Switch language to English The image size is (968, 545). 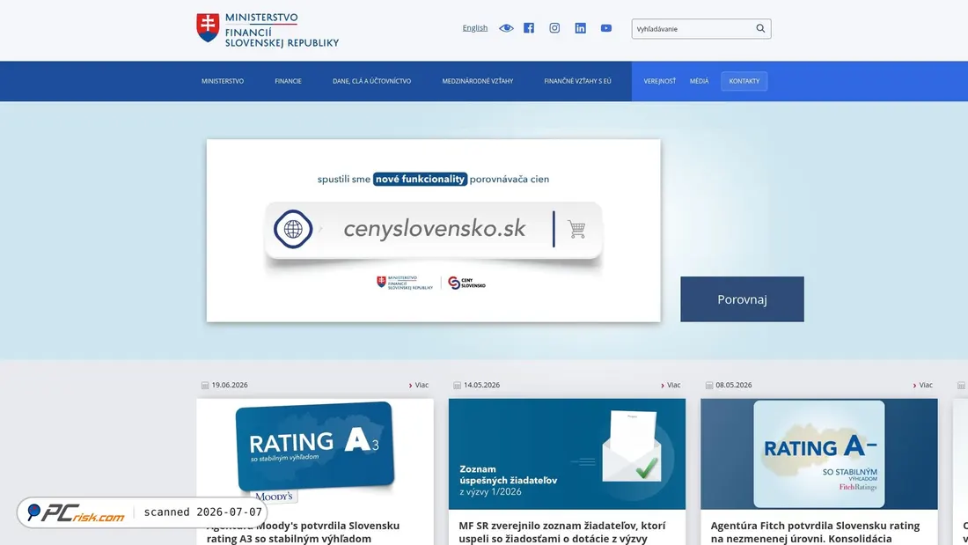coord(474,28)
